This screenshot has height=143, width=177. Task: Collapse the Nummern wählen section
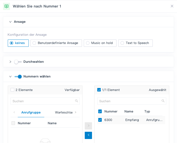pyautogui.click(x=10, y=76)
